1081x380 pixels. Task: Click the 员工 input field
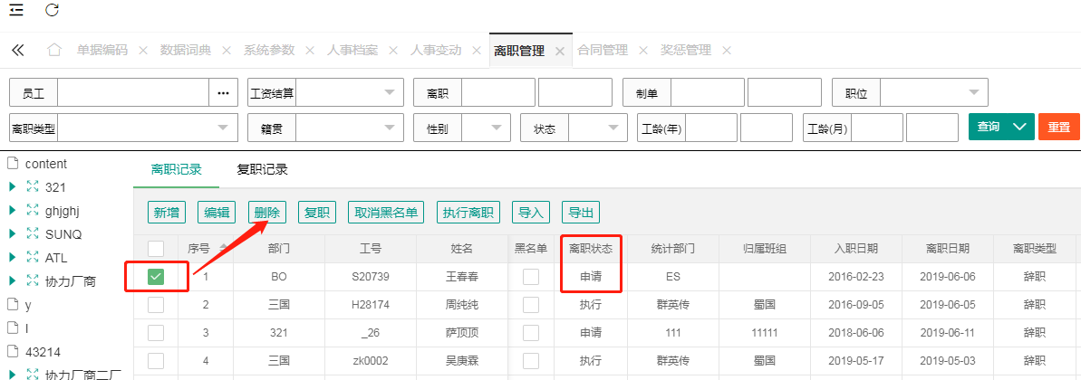coord(133,92)
